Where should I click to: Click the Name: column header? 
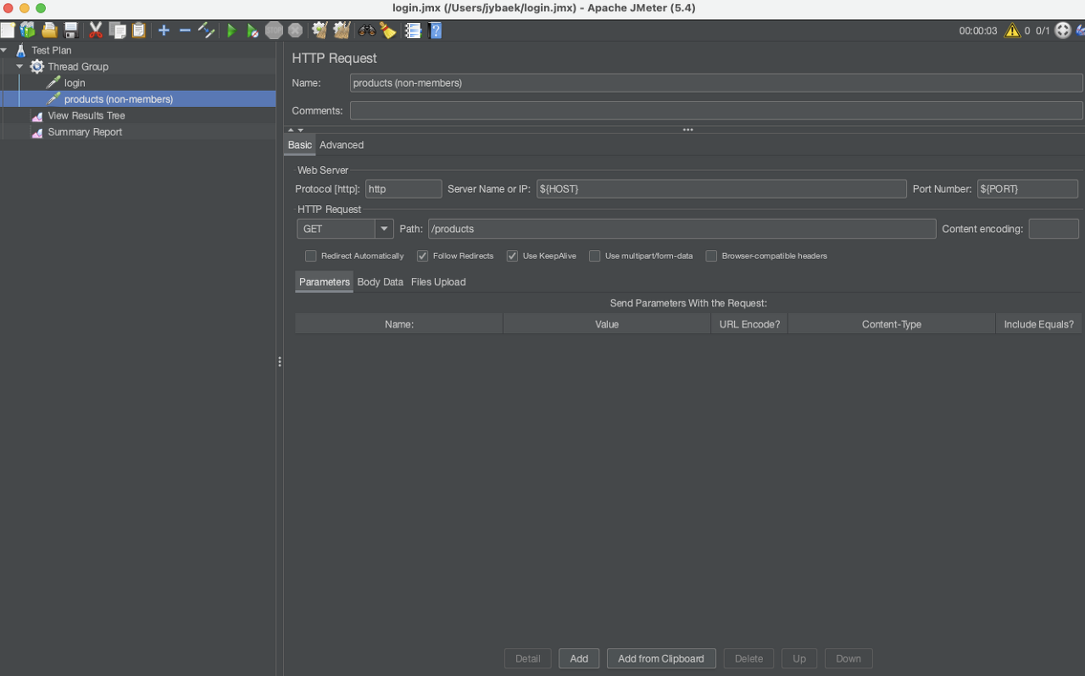pyautogui.click(x=399, y=324)
